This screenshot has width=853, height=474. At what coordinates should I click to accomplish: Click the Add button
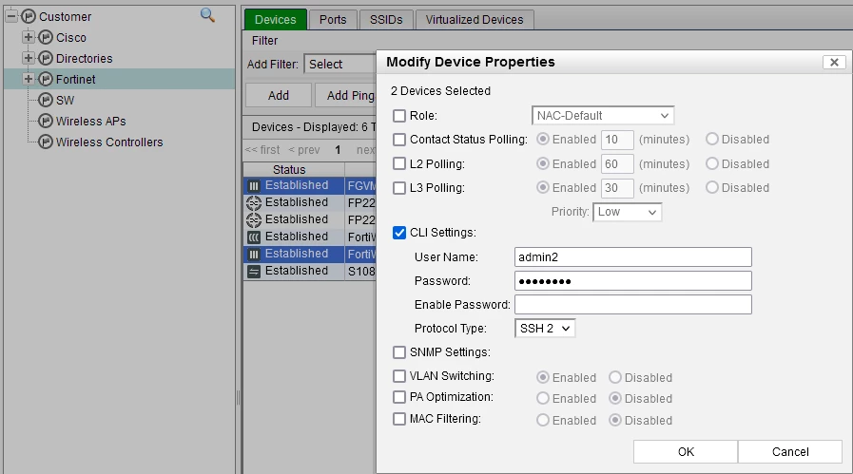279,96
